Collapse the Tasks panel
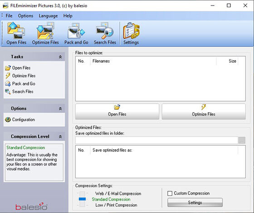This screenshot has width=254, height=213. pyautogui.click(x=60, y=57)
